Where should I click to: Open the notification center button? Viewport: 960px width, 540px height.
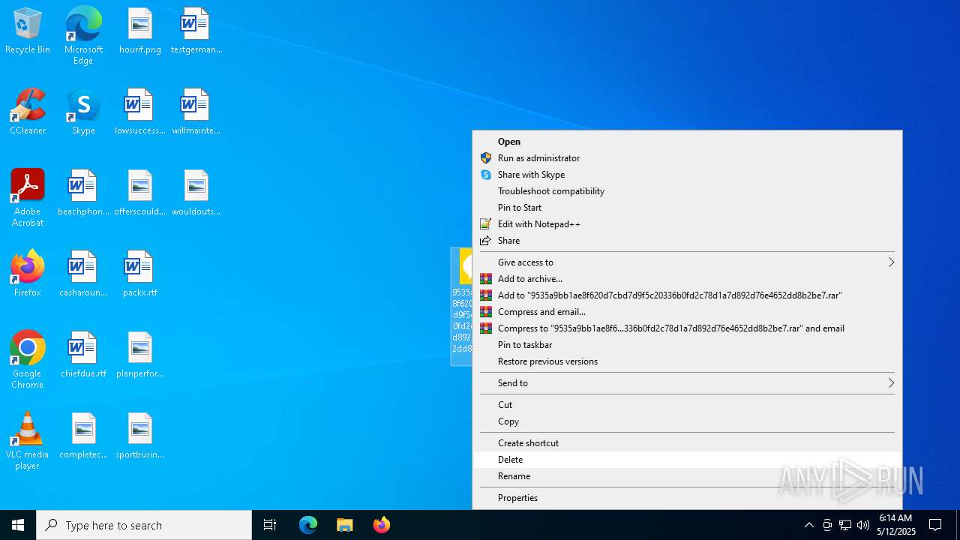coord(935,525)
